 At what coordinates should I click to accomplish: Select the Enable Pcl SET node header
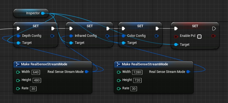[x=195, y=26]
